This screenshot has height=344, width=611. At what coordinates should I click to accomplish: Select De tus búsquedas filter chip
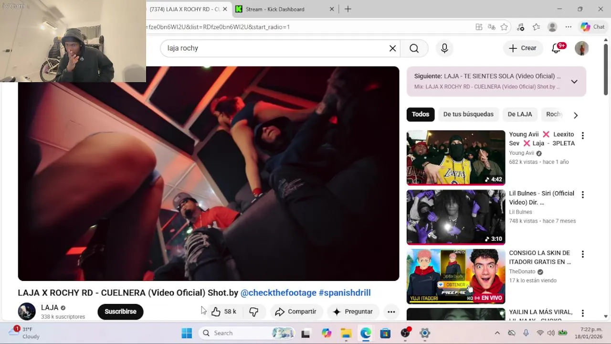point(468,114)
